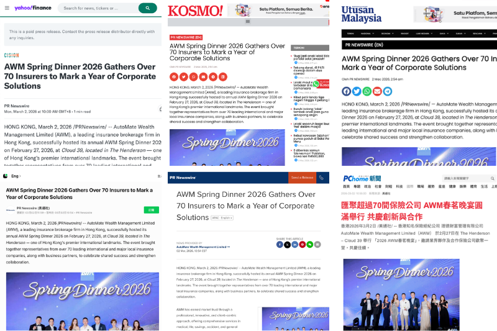Click PR Newswire site logo
The width and height of the screenshot is (497, 331).
[x=183, y=178]
